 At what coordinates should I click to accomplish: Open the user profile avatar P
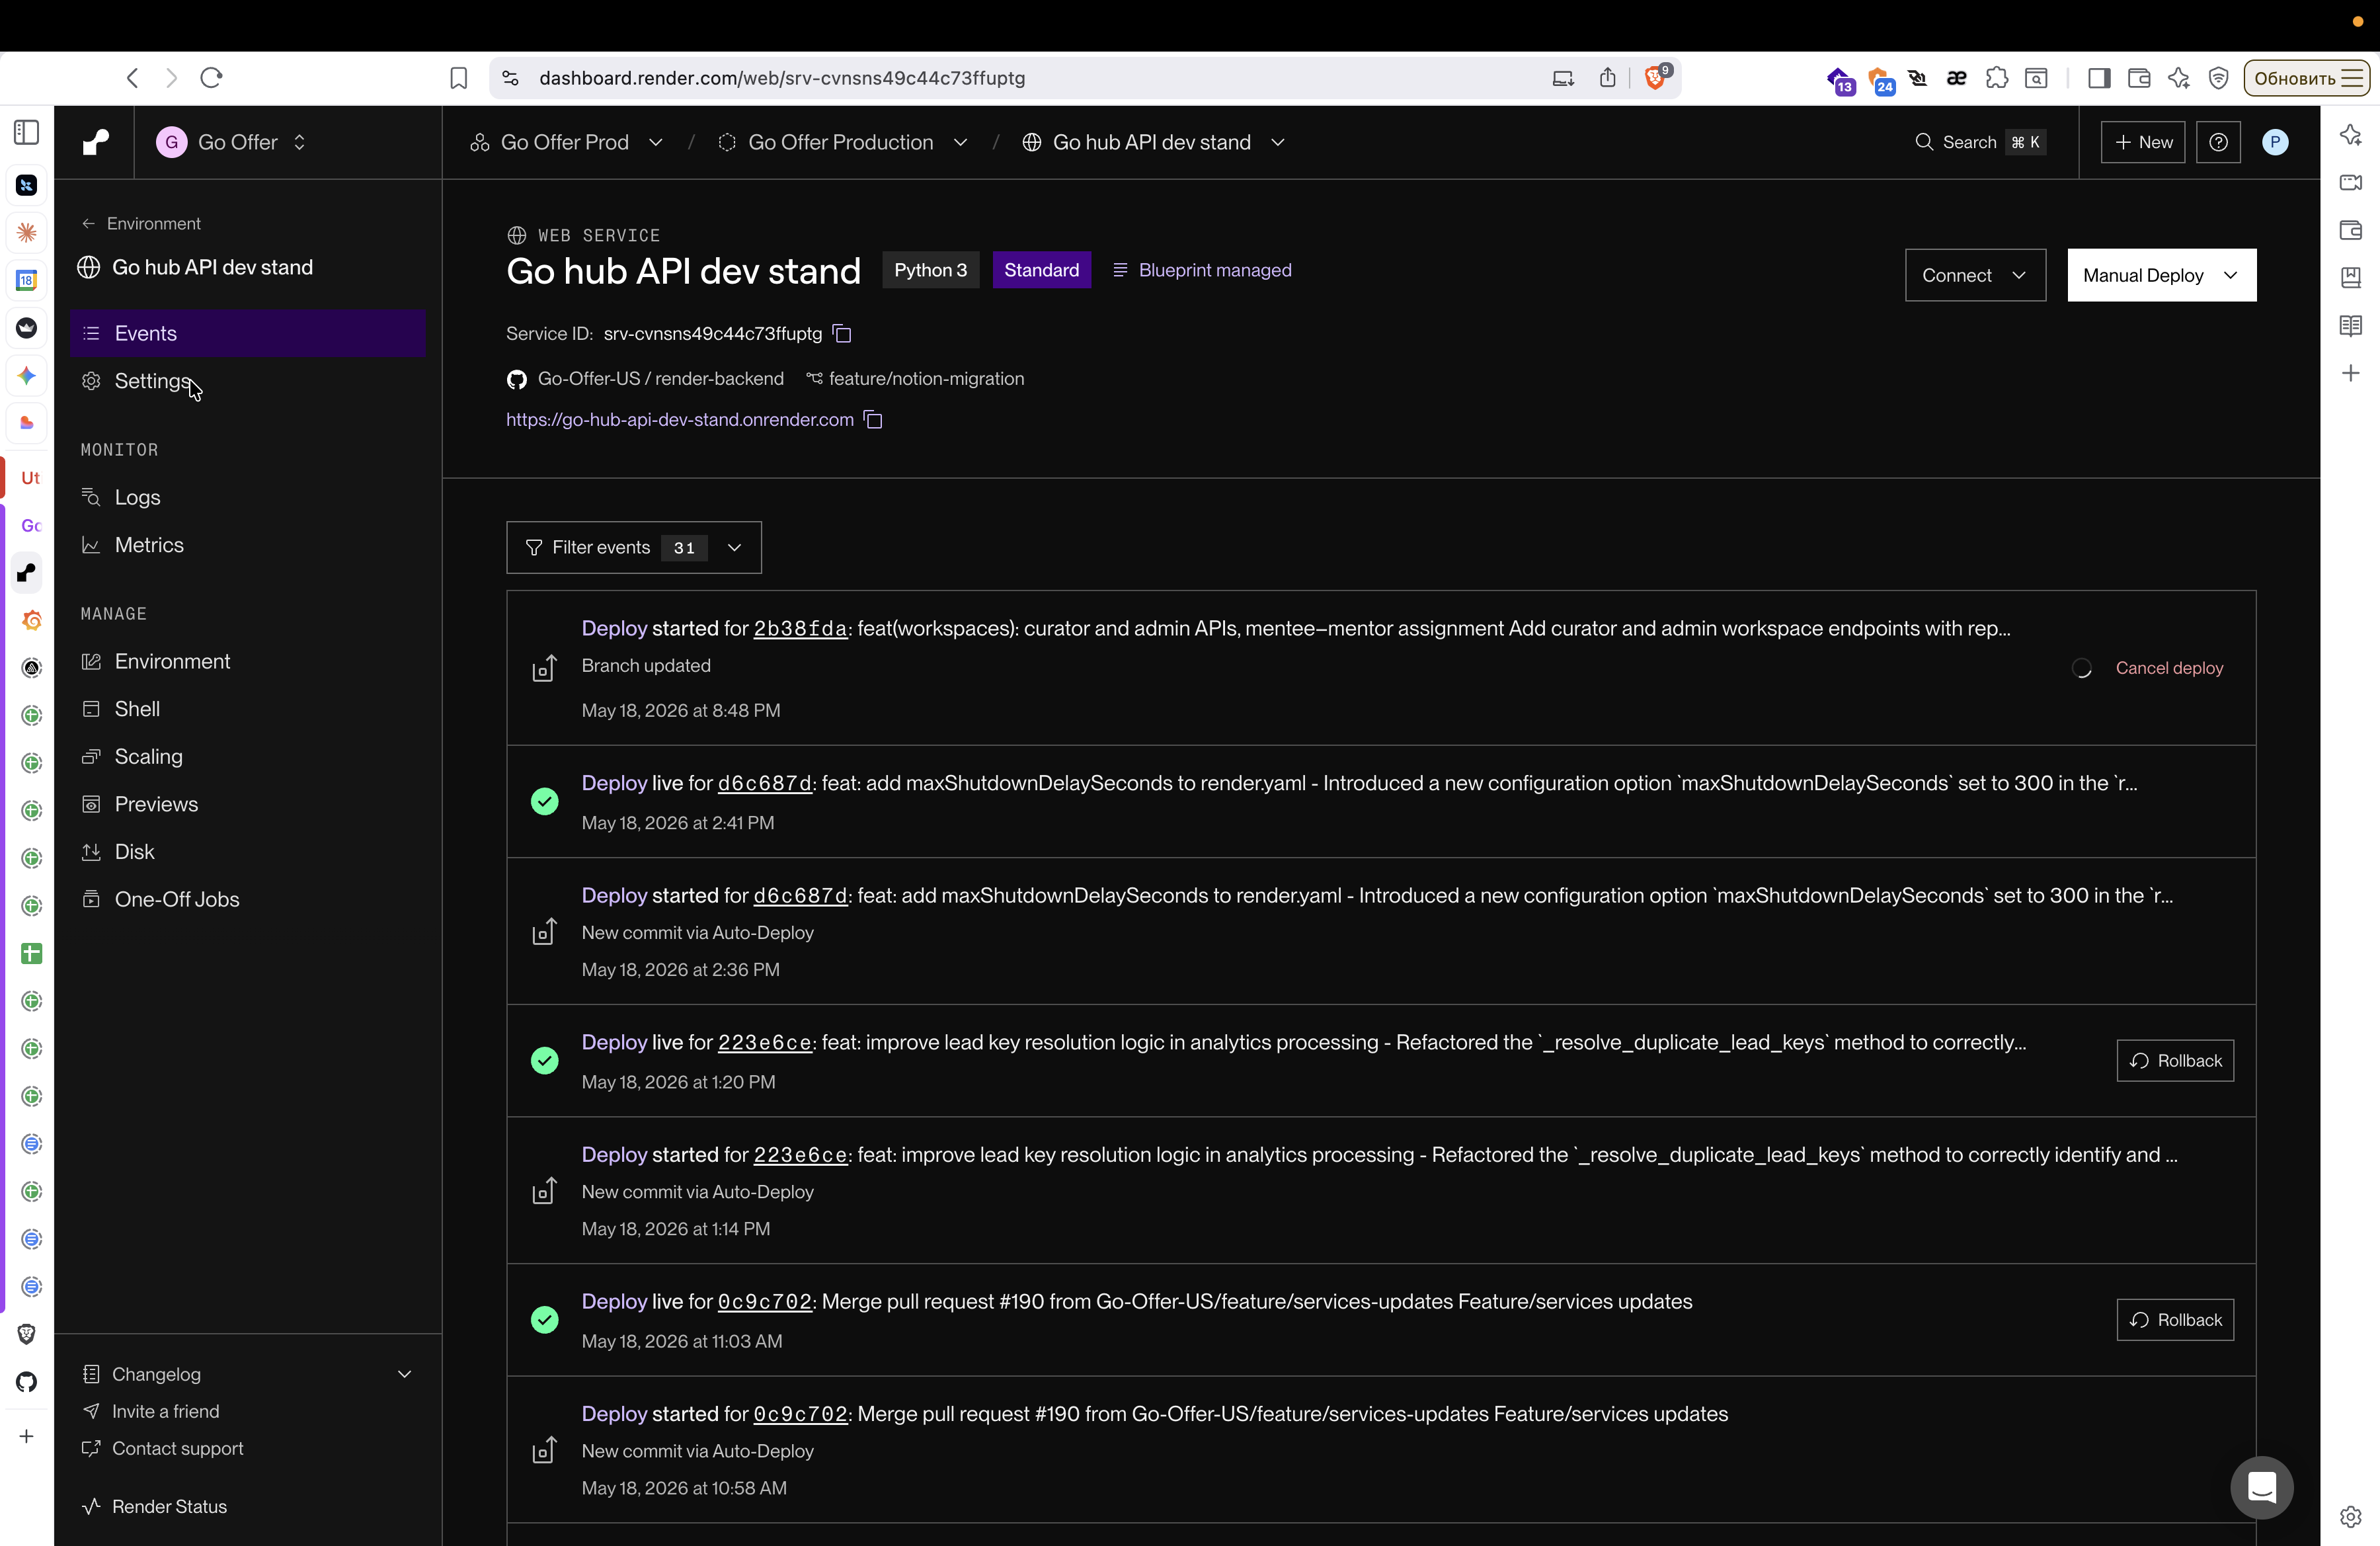click(x=2275, y=142)
